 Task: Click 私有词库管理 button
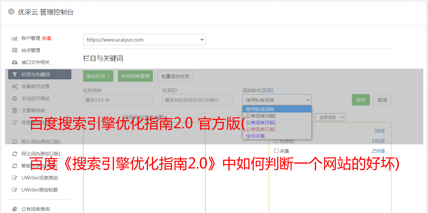click(x=135, y=76)
